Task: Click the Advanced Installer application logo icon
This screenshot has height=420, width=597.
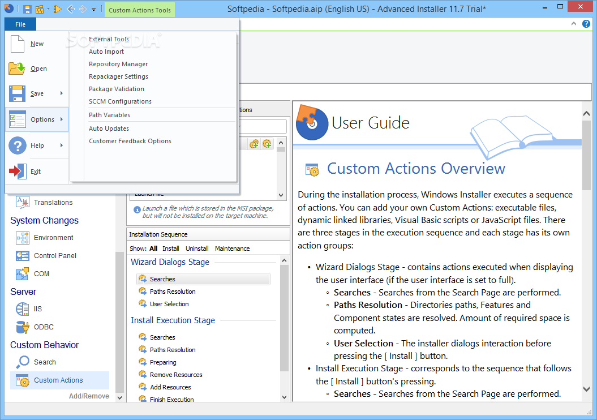Action: point(8,8)
